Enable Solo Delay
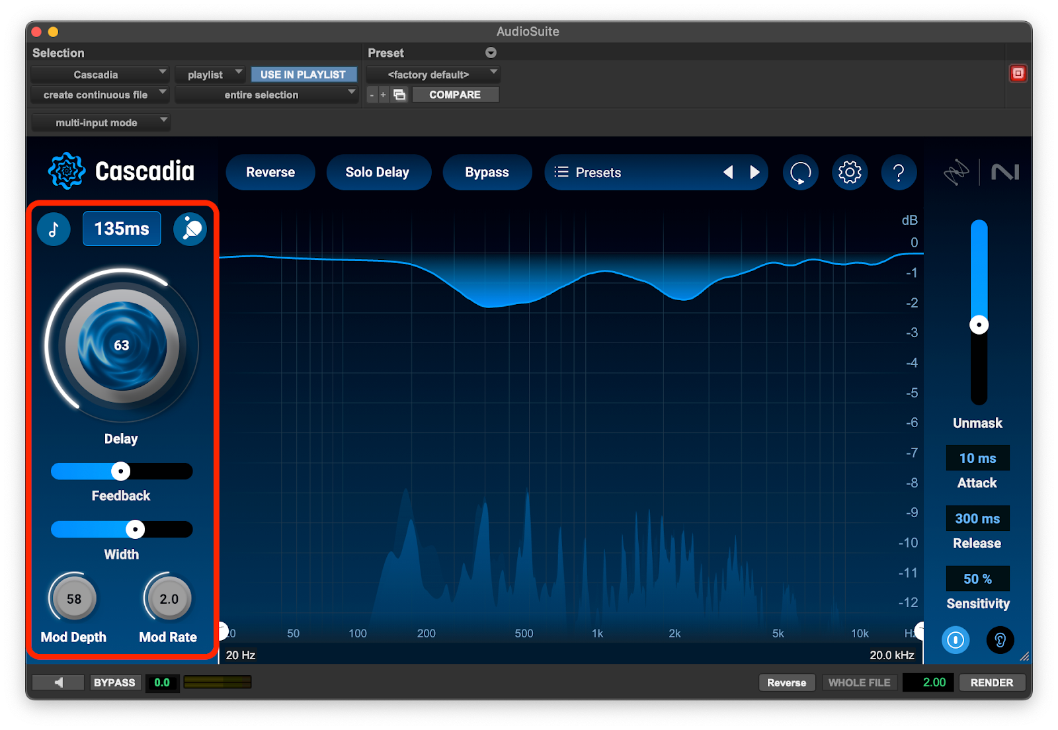The width and height of the screenshot is (1058, 730). click(378, 173)
